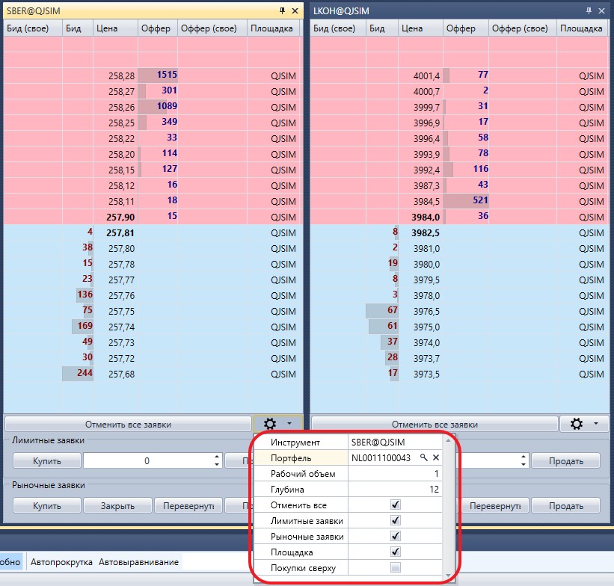The image size is (614, 586).
Task: Open LKOH panel settings gear
Action: [577, 424]
